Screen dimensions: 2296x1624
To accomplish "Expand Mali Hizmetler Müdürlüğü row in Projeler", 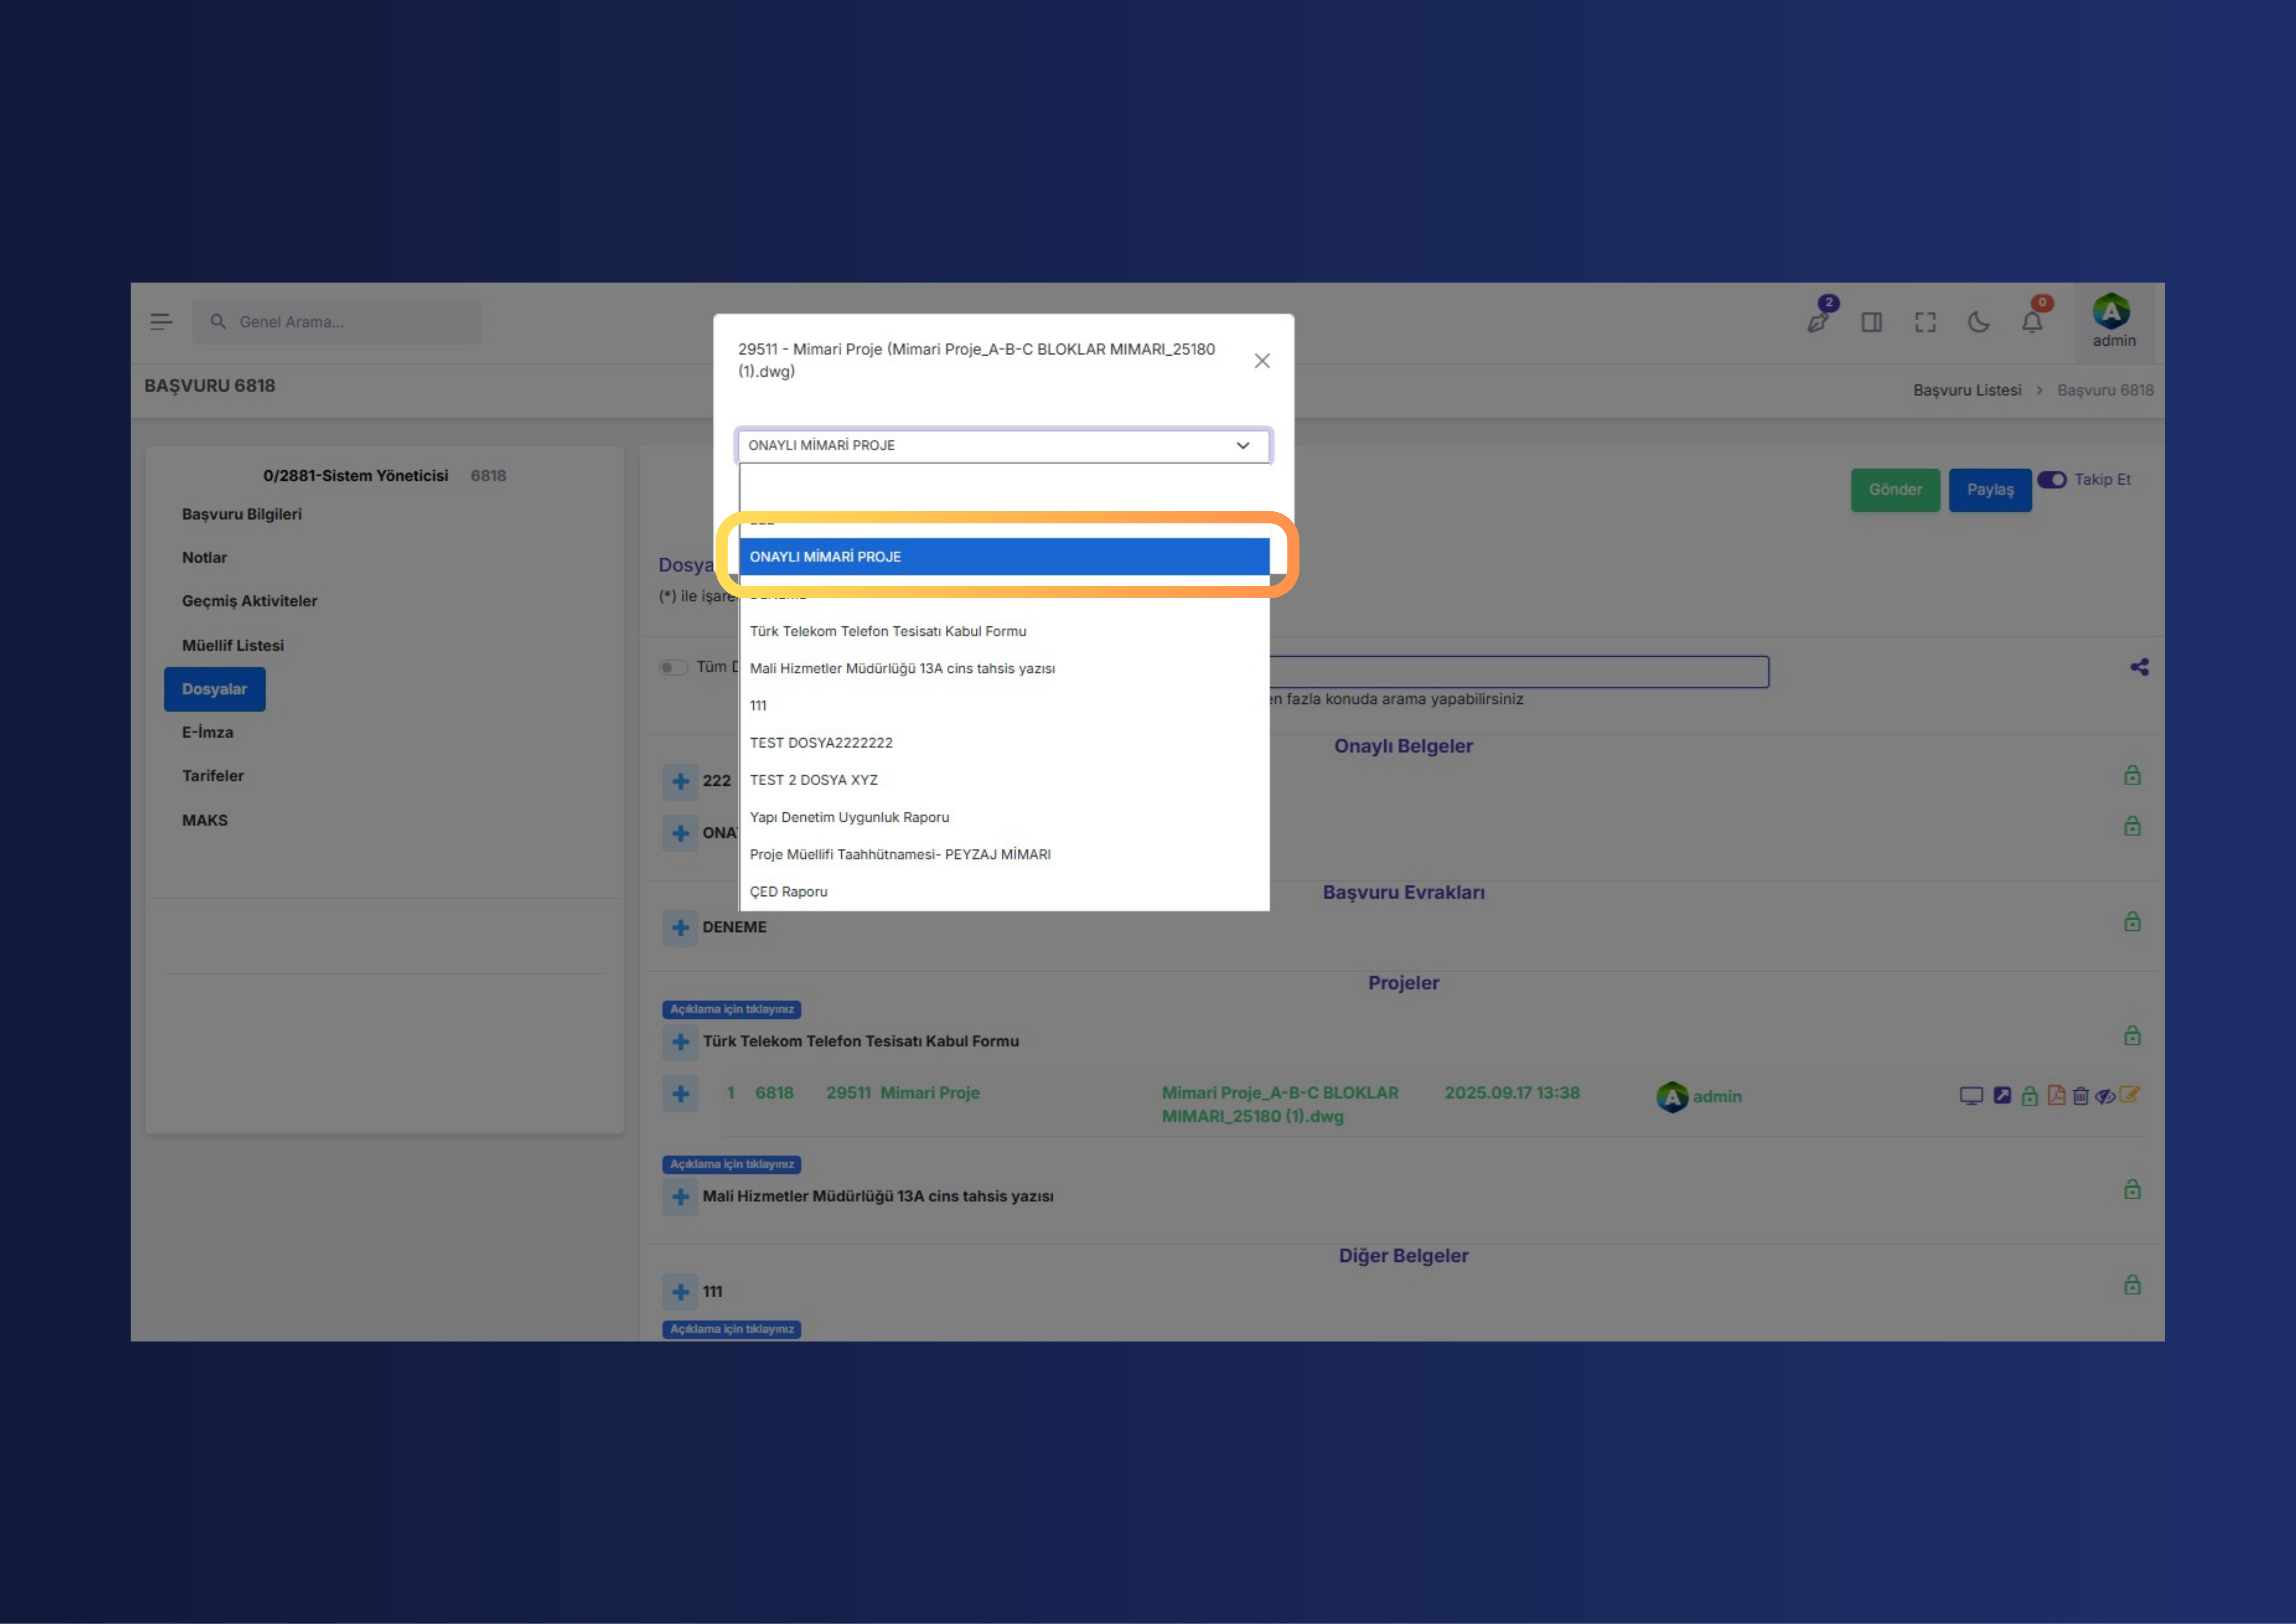I will 680,1197.
